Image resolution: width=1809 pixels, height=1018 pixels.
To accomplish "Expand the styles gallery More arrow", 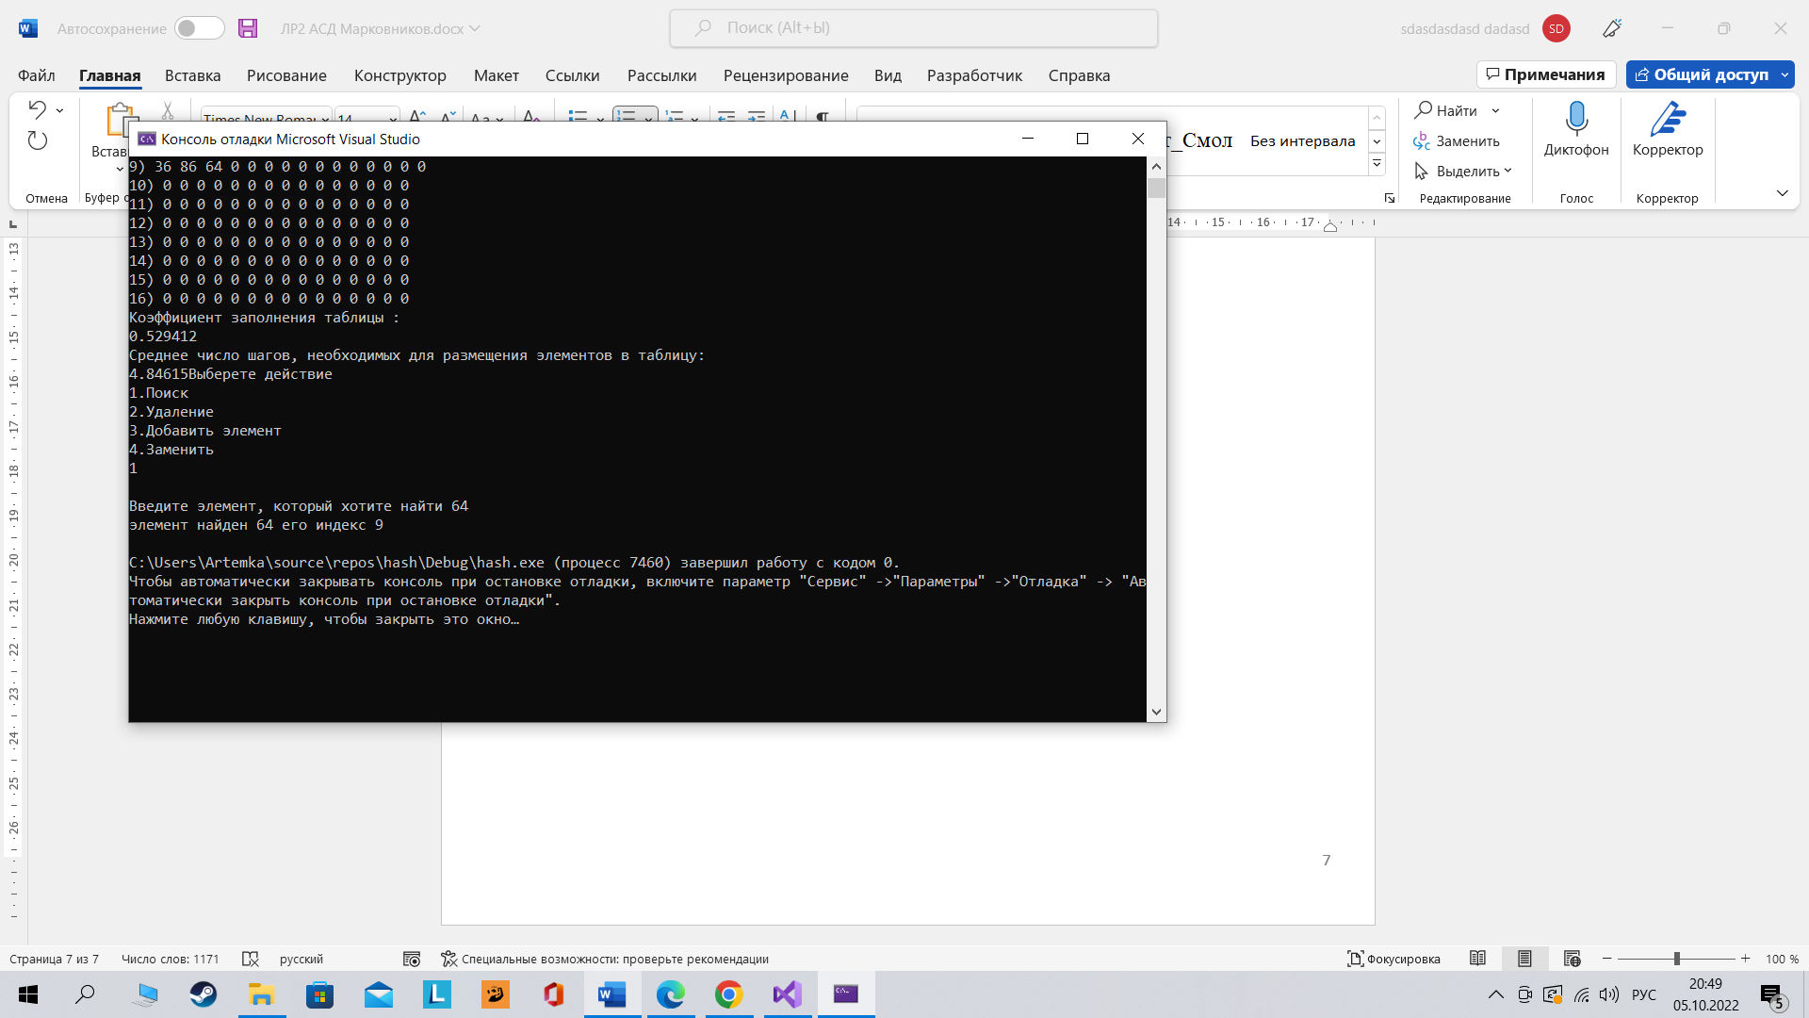I will point(1377,164).
